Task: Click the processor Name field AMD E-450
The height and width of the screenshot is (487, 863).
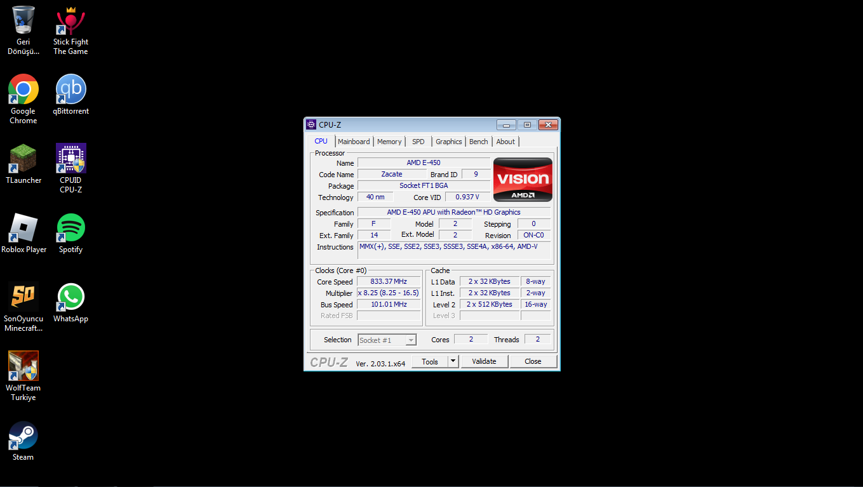Action: [424, 163]
